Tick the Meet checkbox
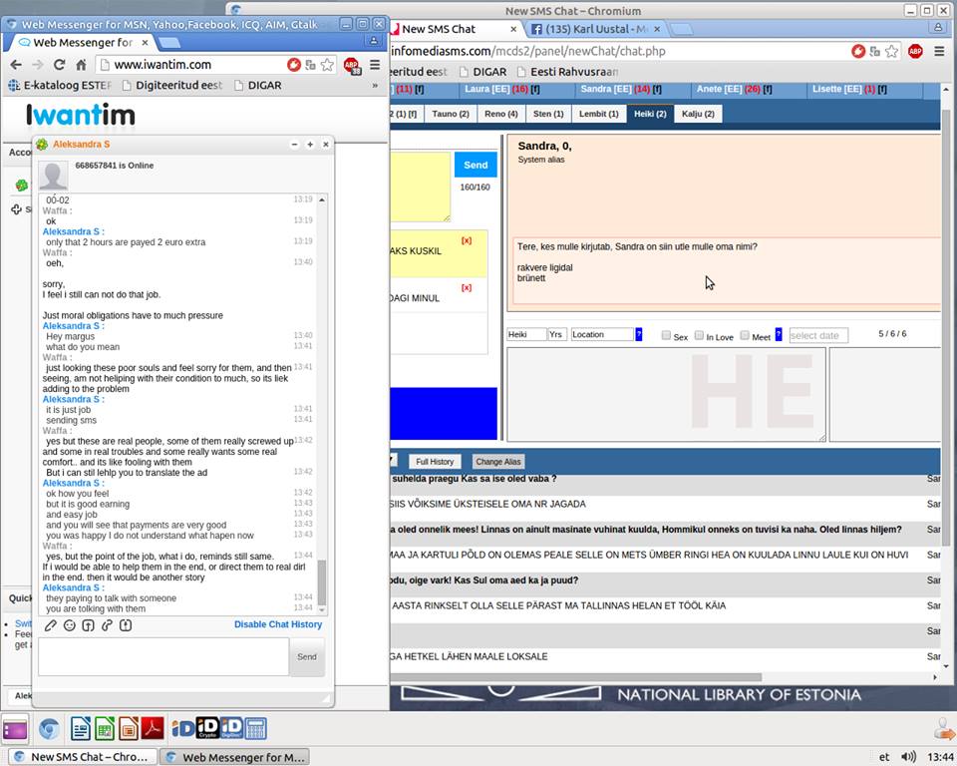 pyautogui.click(x=745, y=335)
